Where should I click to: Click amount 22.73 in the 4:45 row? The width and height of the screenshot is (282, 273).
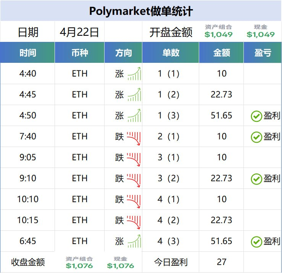[x=221, y=94]
